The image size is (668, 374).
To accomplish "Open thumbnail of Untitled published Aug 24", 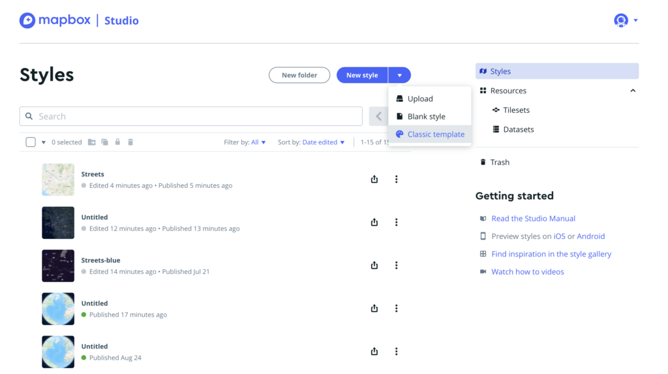I will coord(58,352).
